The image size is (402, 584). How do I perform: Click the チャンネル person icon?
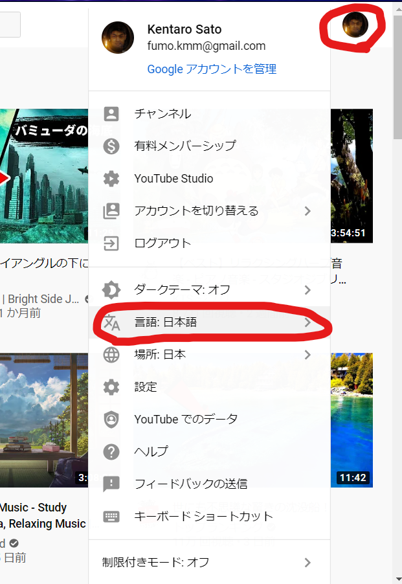(x=111, y=114)
